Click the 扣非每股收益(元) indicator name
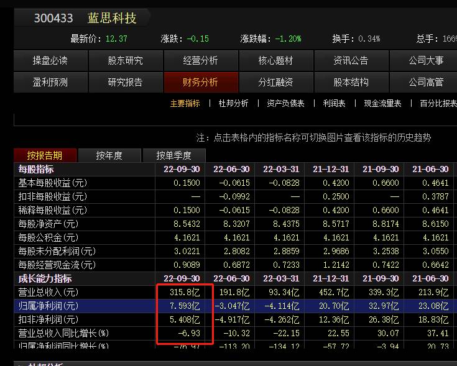457x366 pixels. (x=53, y=197)
